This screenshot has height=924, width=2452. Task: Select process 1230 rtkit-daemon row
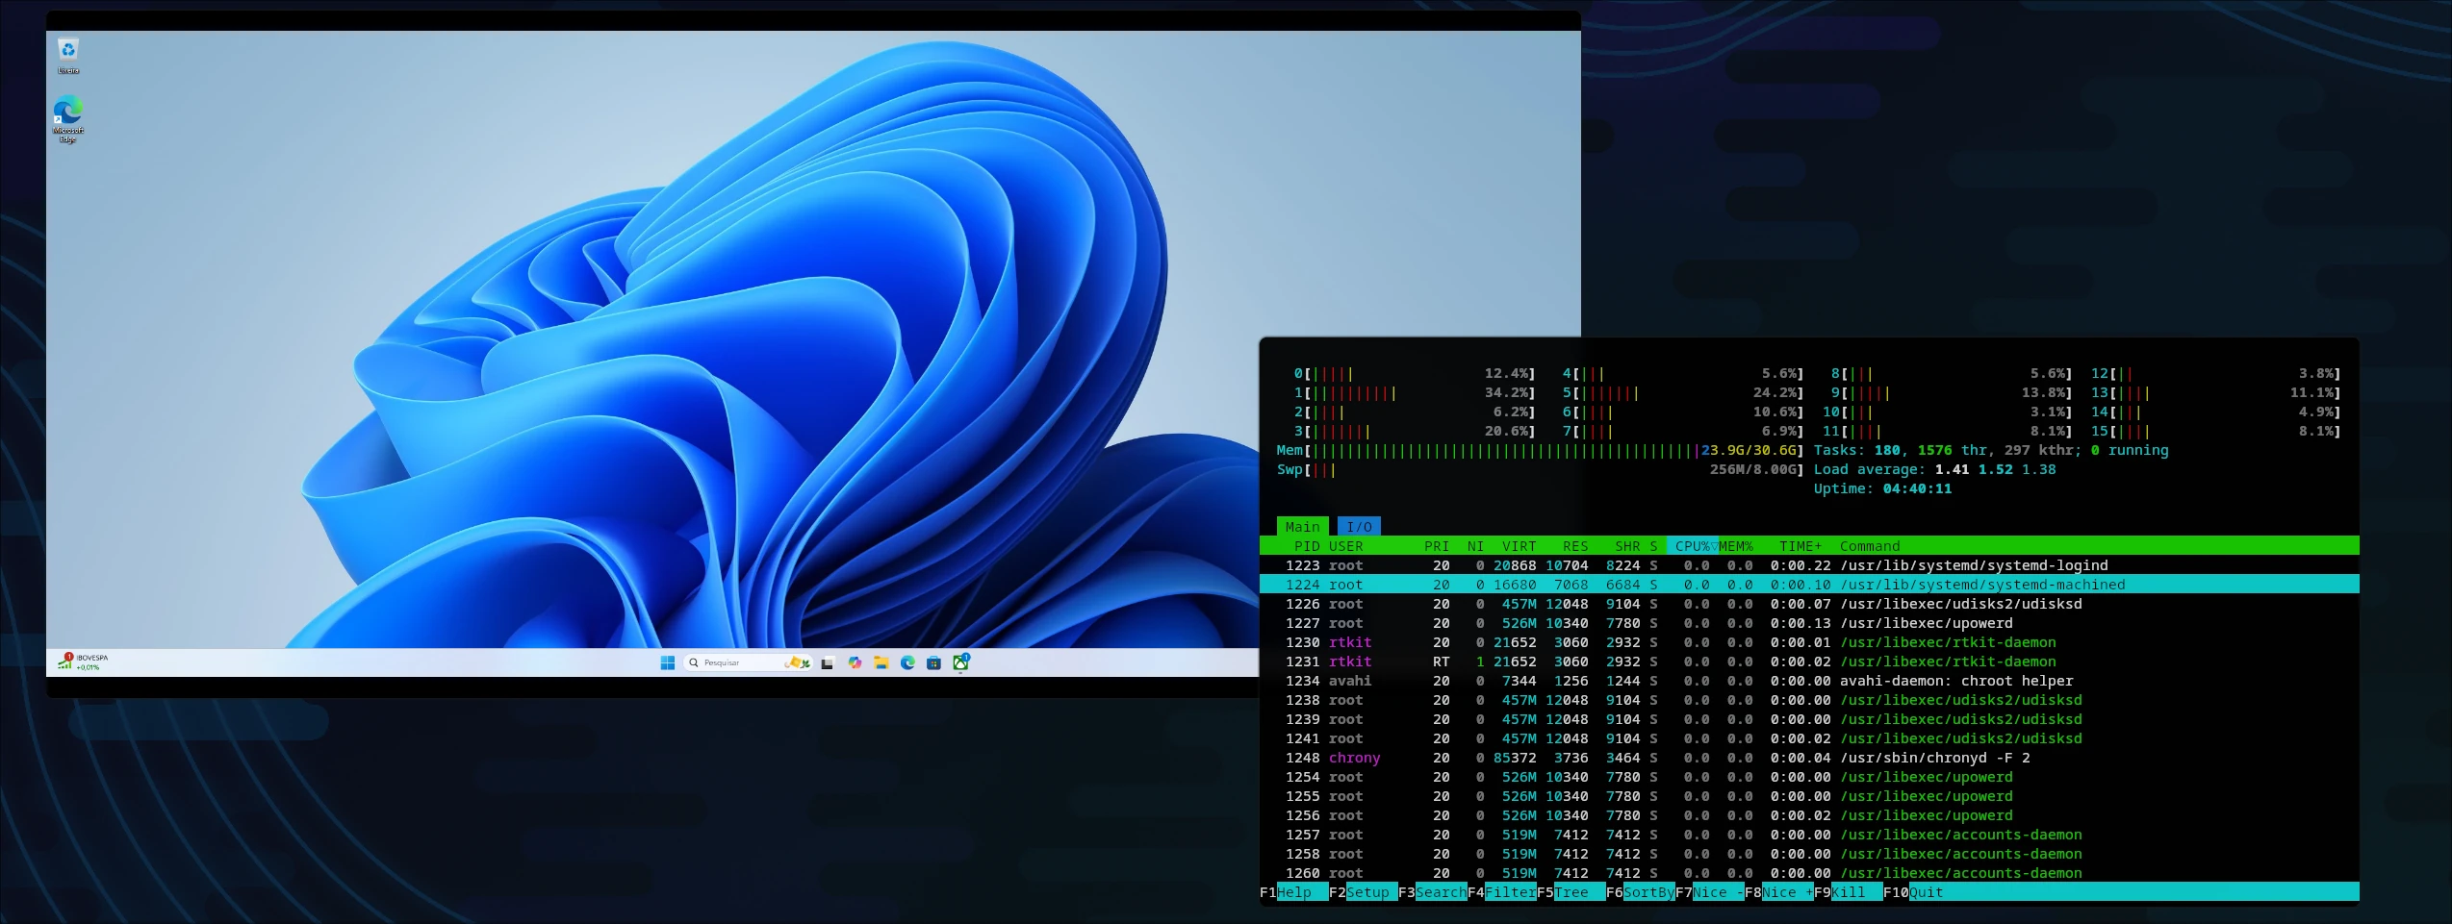[1809, 642]
